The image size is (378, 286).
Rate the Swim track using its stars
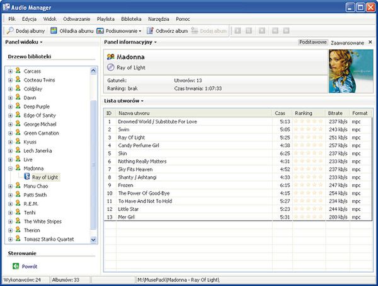pyautogui.click(x=307, y=129)
